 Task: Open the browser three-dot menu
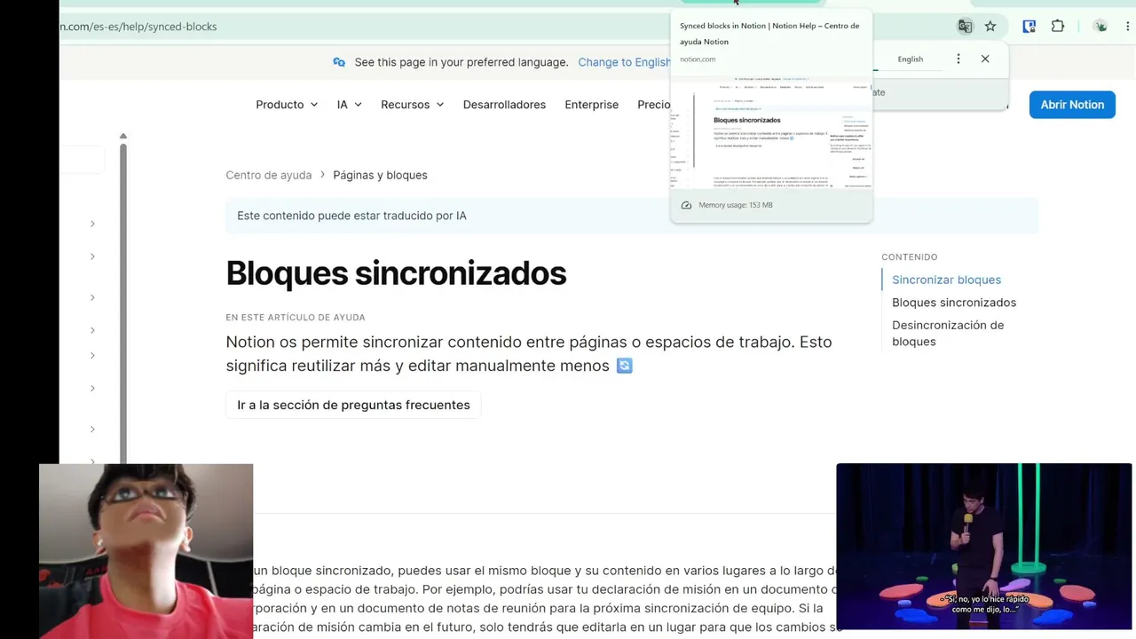coord(1129,27)
